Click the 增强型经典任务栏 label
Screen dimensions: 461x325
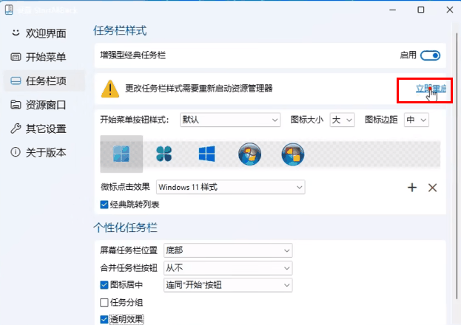point(133,55)
